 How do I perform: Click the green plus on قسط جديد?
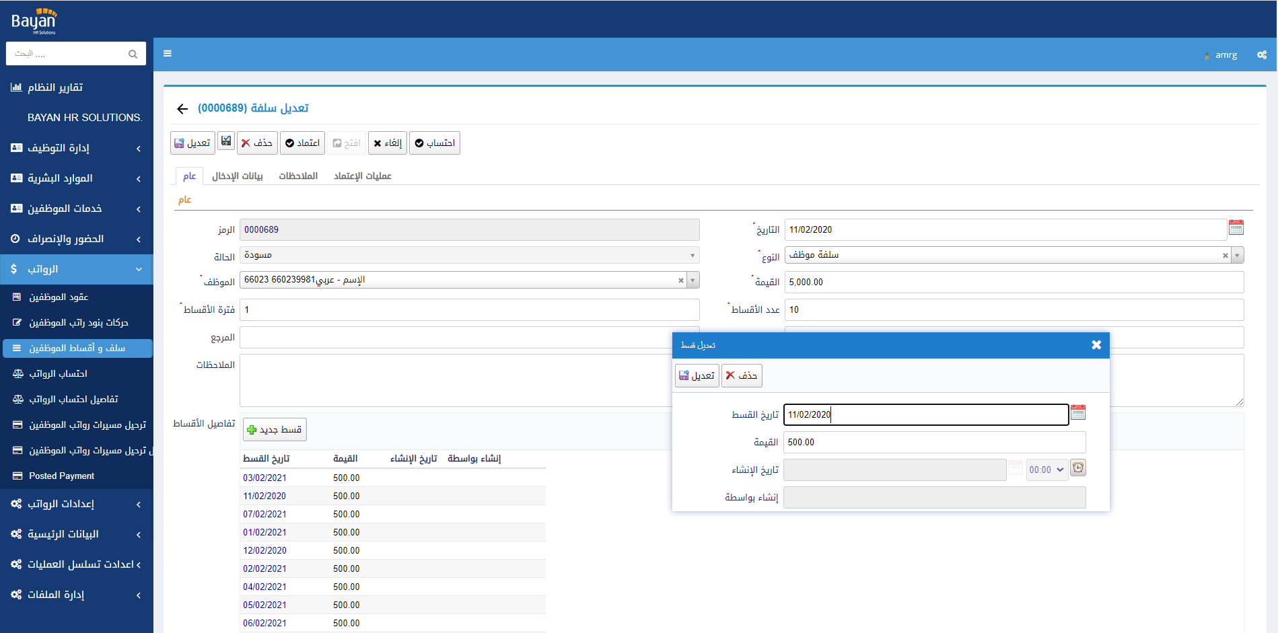pos(252,430)
